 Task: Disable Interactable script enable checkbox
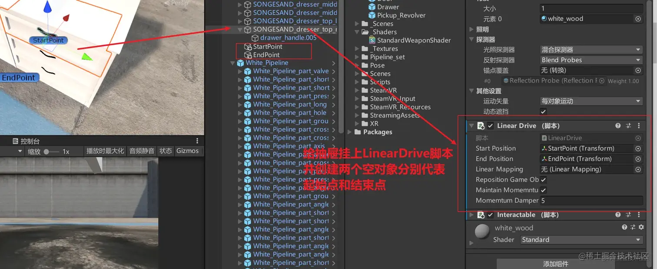[x=491, y=215]
